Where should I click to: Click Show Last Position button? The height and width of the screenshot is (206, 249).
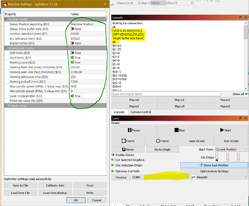pyautogui.click(x=214, y=165)
